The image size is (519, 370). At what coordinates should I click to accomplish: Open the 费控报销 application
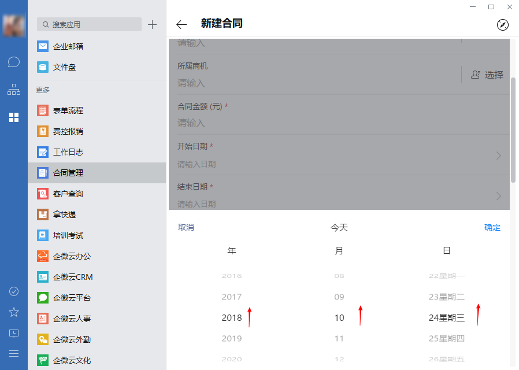pyautogui.click(x=68, y=131)
